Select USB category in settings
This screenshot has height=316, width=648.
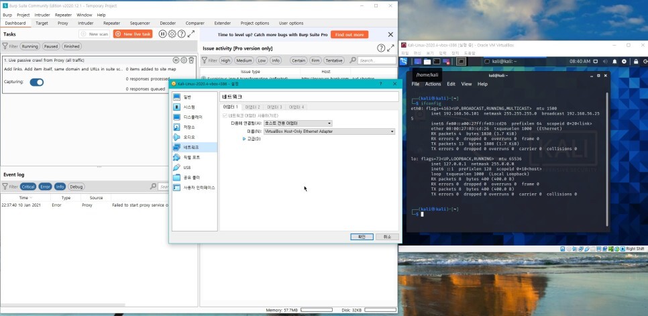click(x=195, y=167)
